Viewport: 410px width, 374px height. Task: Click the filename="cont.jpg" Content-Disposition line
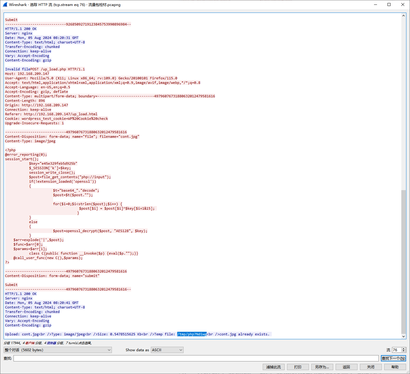(x=72, y=137)
